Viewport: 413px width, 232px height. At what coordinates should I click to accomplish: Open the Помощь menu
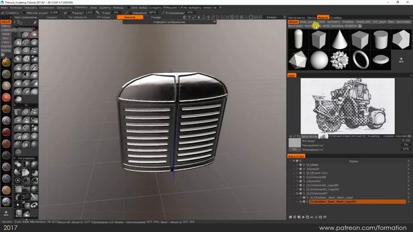click(119, 8)
